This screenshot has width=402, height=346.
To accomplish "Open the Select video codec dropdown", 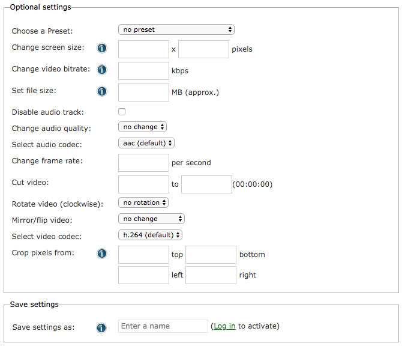I will (150, 235).
